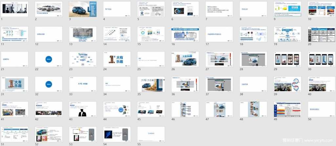
Task: Select slide 18 thumbnail
Action: click(253, 34)
